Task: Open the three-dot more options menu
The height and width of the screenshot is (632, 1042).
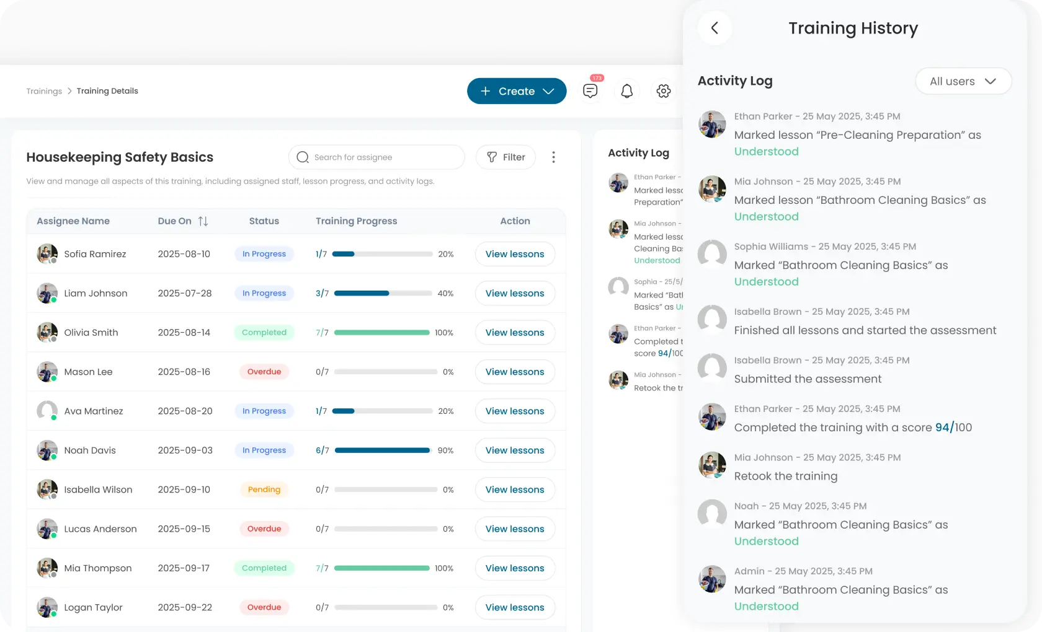Action: tap(553, 157)
